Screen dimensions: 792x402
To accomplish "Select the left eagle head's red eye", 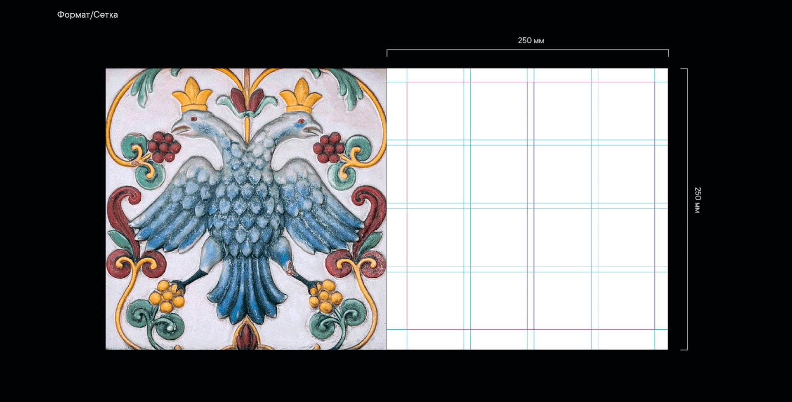I will coord(193,119).
